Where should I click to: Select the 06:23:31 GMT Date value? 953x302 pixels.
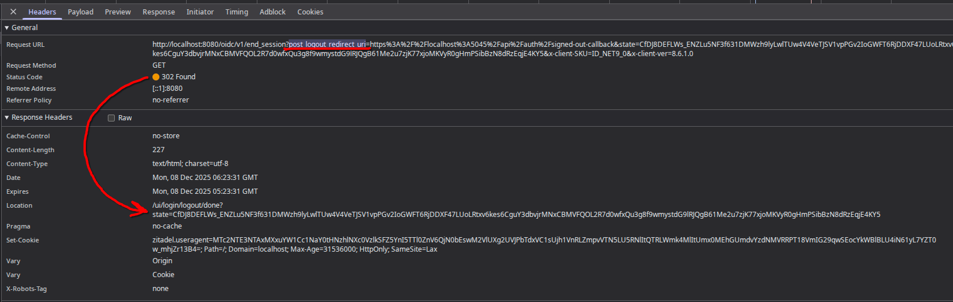[205, 178]
